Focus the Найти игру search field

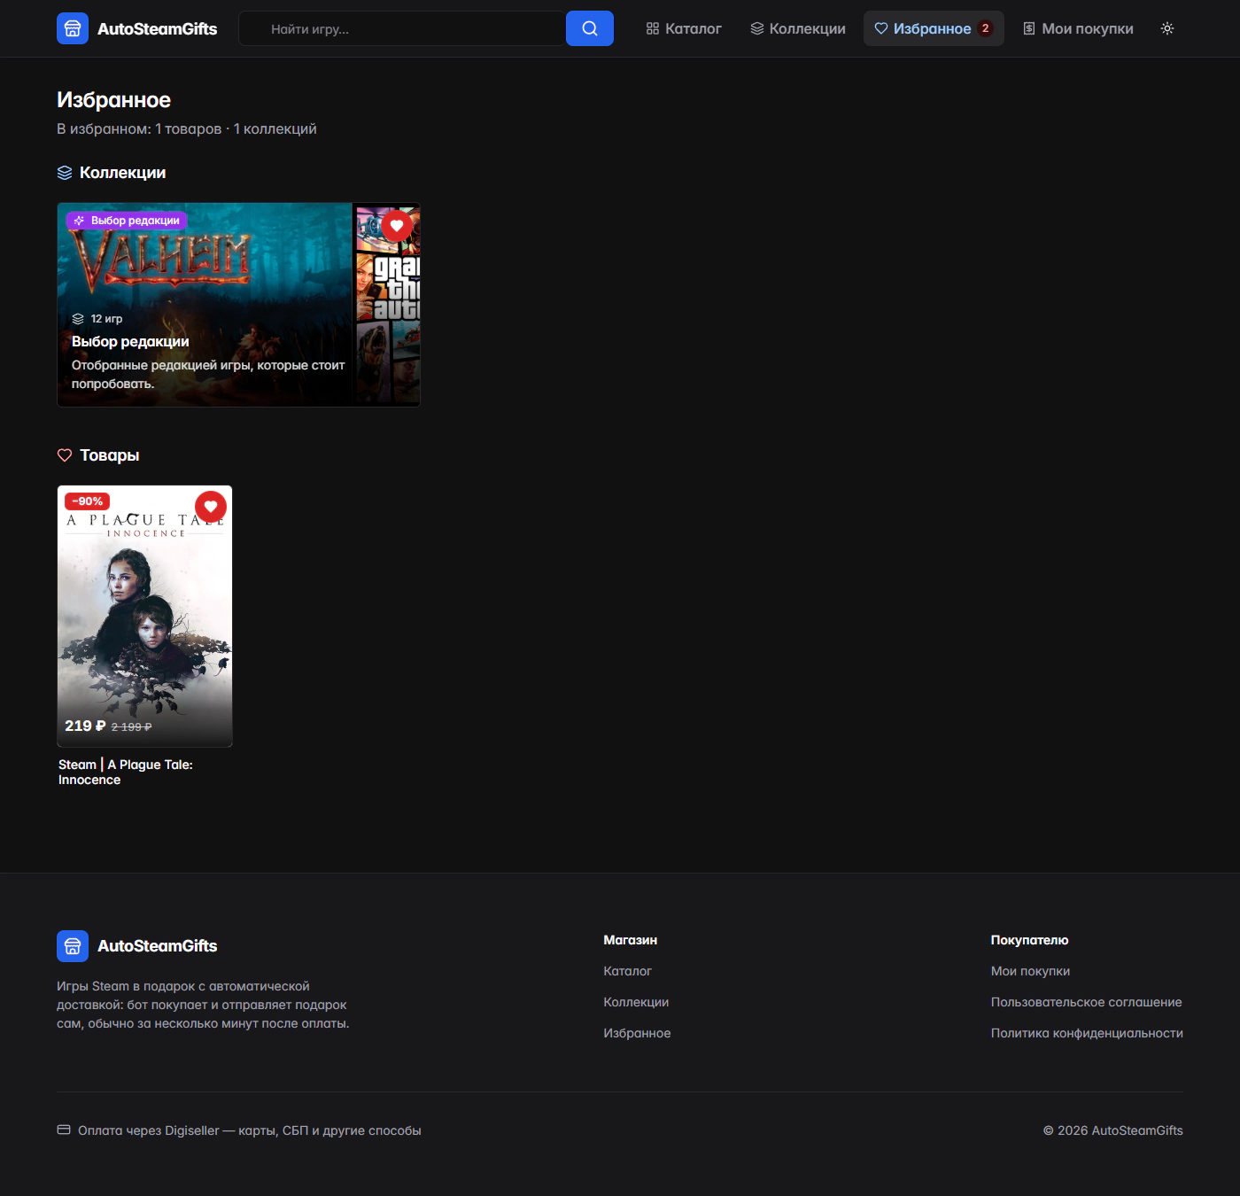tap(402, 28)
